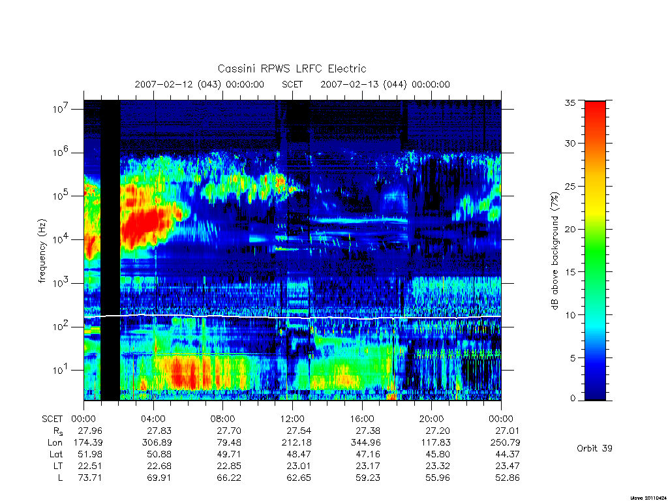
Task: Select the longitude value 306.89
Action: [x=157, y=443]
